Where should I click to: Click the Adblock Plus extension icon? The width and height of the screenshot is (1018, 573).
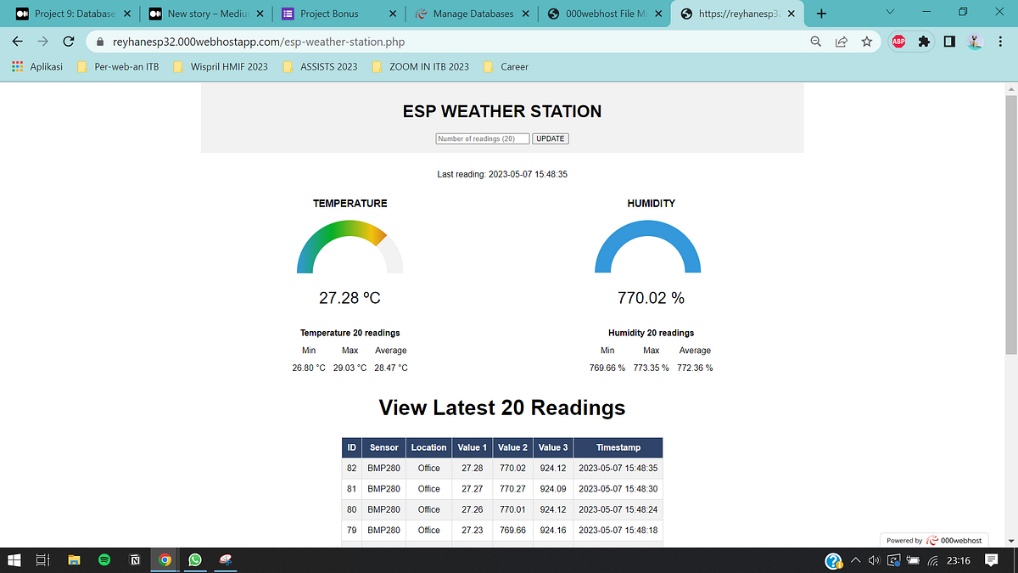click(898, 41)
